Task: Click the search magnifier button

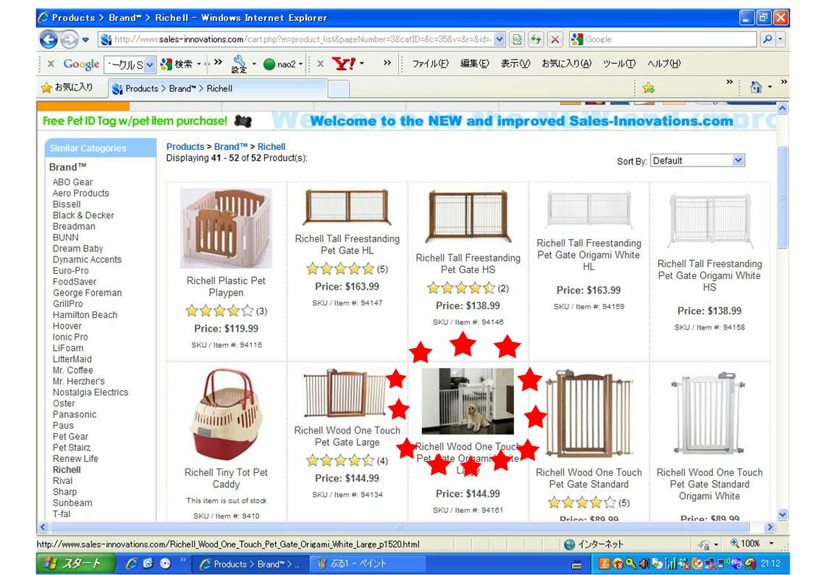Action: click(767, 39)
